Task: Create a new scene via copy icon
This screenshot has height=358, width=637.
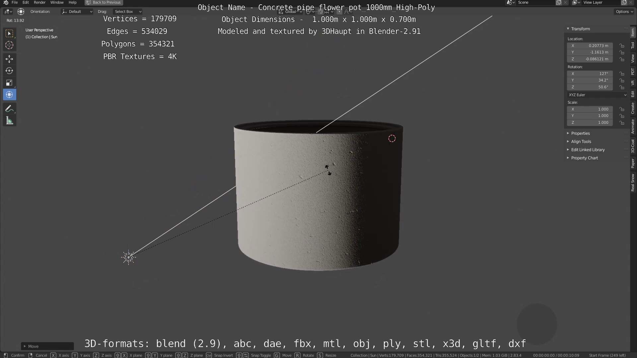Action: tap(559, 2)
